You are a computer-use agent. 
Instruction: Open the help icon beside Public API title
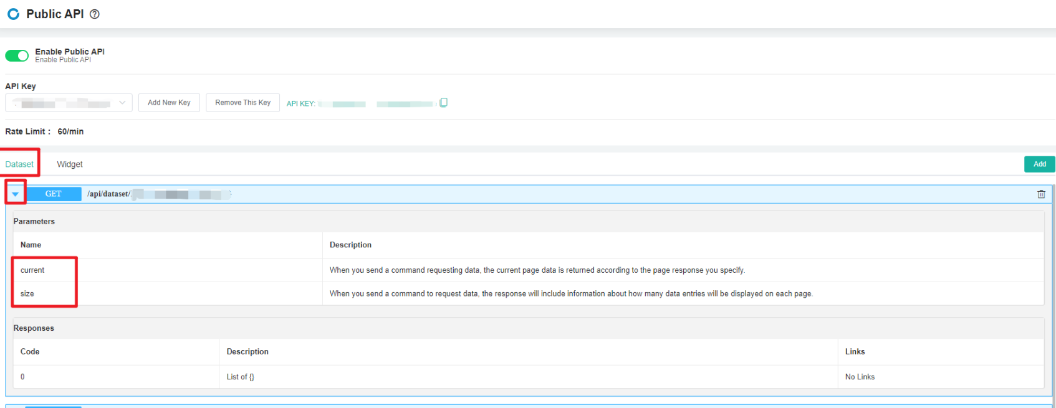point(95,14)
